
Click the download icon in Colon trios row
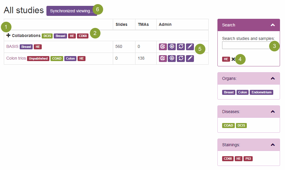coord(172,58)
